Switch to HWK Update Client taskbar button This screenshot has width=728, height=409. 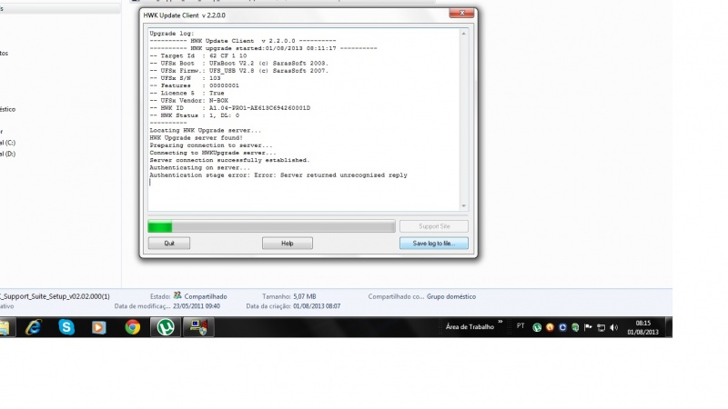tap(198, 327)
